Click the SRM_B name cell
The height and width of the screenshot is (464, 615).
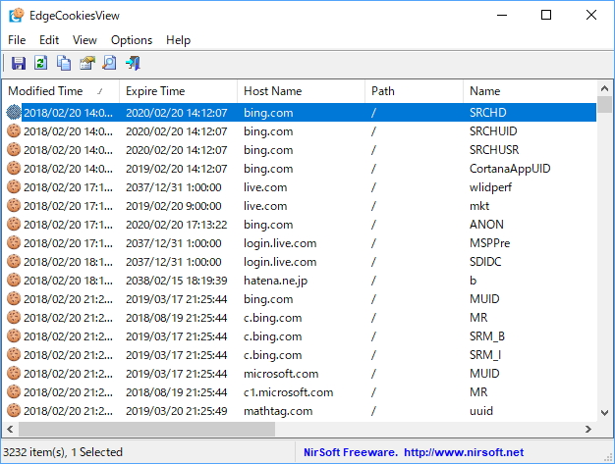(487, 335)
